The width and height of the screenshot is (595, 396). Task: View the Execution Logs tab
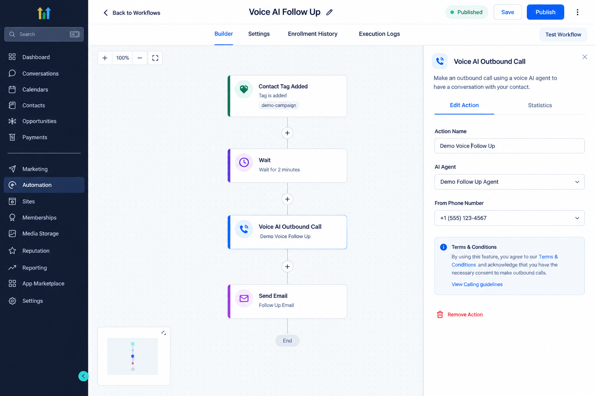(379, 34)
